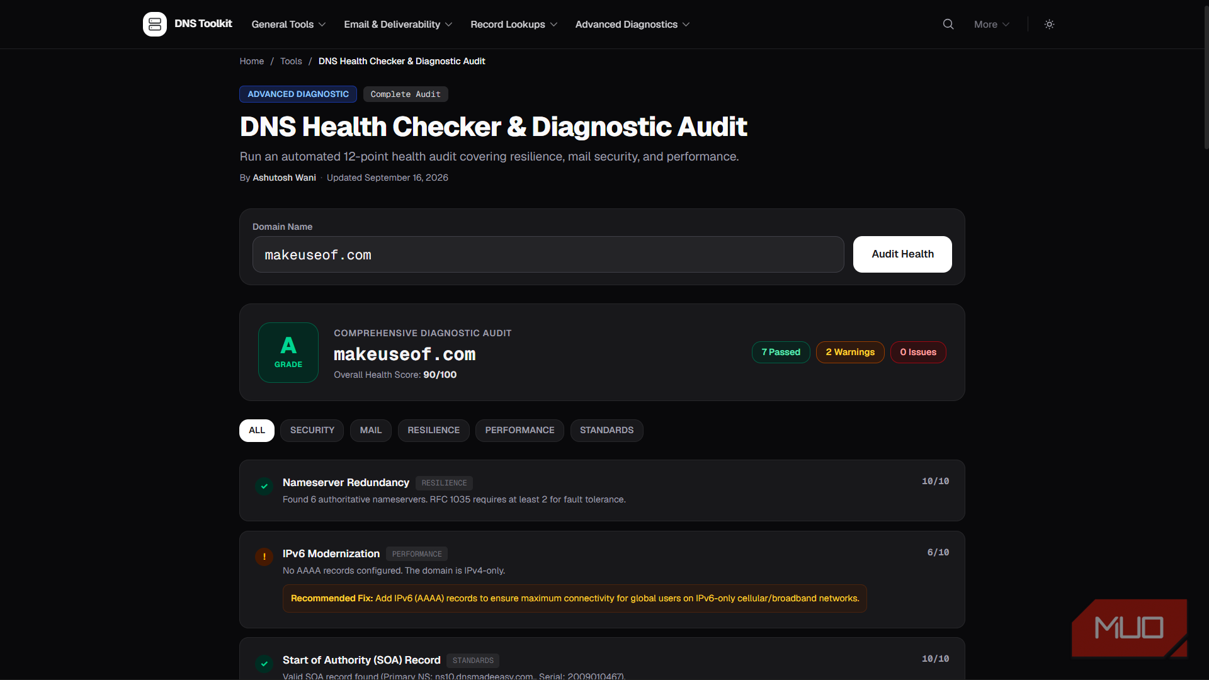Open the Record Lookups dropdown
Image resolution: width=1209 pixels, height=680 pixels.
click(x=514, y=24)
